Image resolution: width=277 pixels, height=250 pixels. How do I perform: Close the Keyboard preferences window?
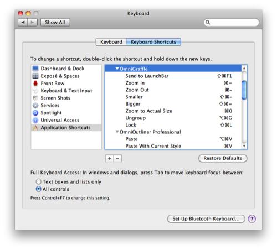click(x=20, y=13)
